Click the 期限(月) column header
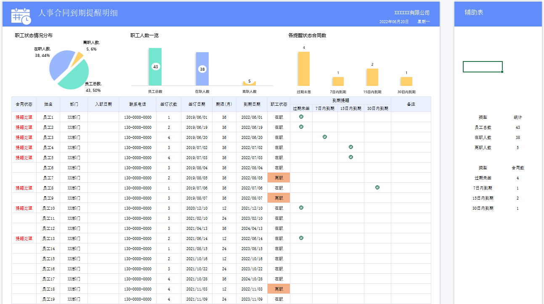The width and height of the screenshot is (544, 304). click(x=224, y=104)
